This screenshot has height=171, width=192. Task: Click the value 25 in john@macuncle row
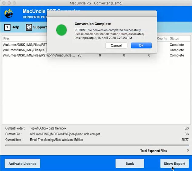[79, 55]
